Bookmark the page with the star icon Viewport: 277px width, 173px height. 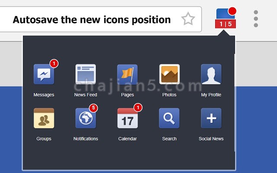pos(188,19)
